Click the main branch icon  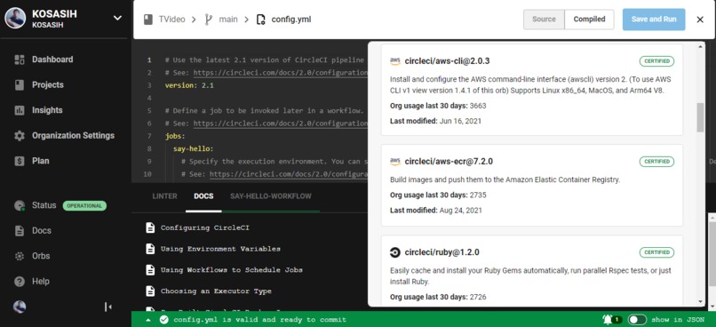click(x=208, y=20)
